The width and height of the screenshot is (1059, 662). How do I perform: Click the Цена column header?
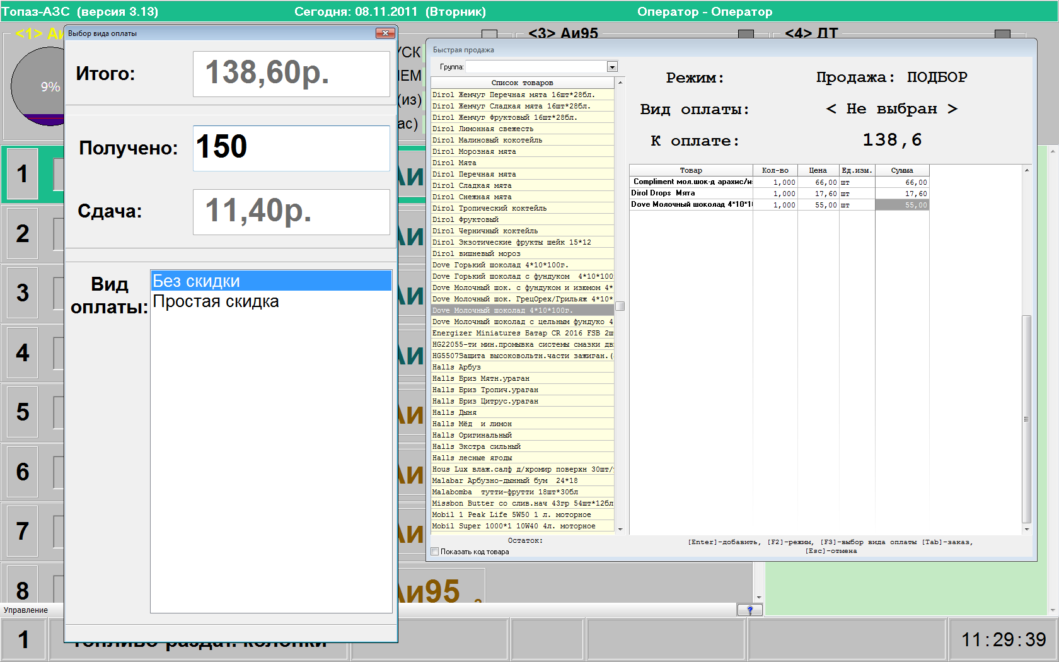818,170
